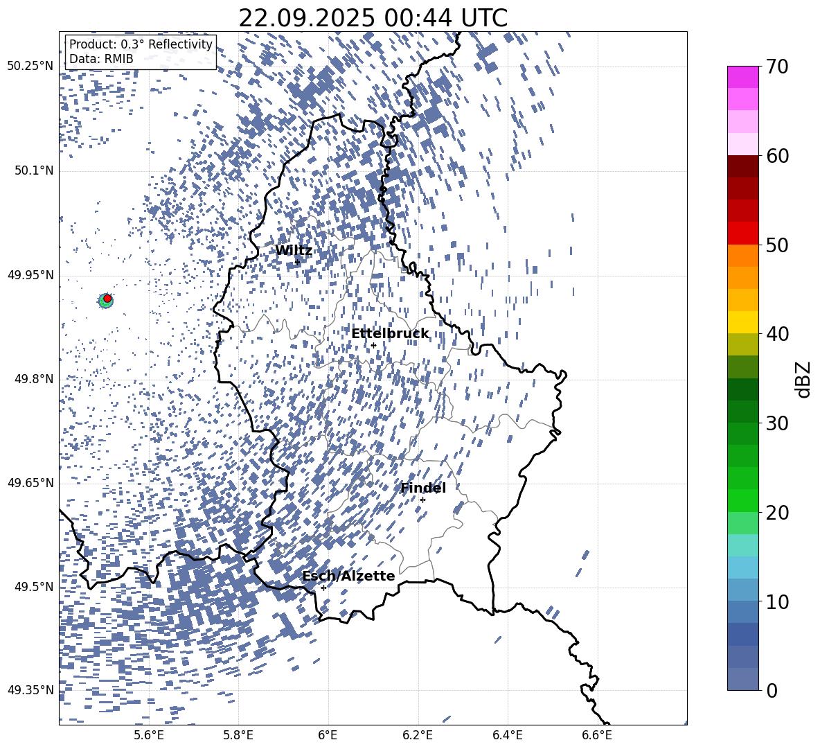This screenshot has width=820, height=749.
Task: Click the 6.6°E longitude label
Action: tap(597, 735)
